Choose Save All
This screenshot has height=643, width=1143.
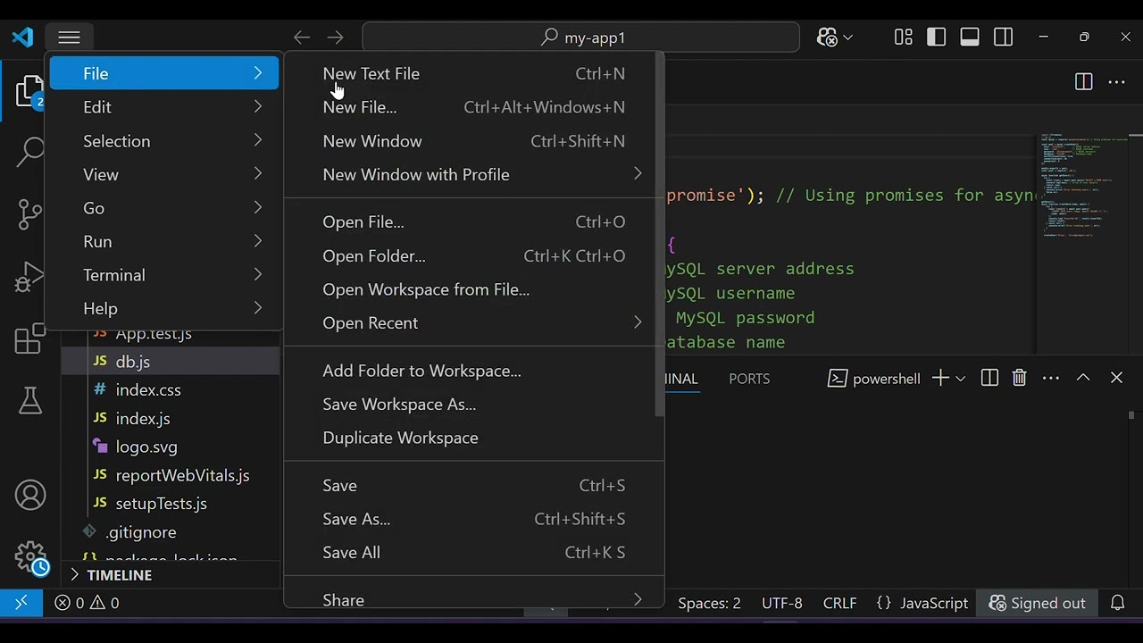(473, 553)
